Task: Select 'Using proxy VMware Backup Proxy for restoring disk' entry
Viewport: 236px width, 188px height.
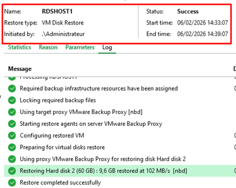Action: tap(103, 159)
